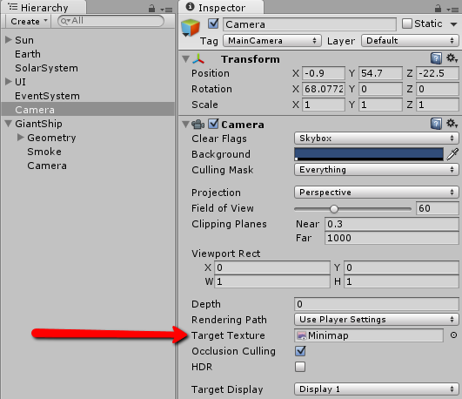Click the Create button in Hierarchy
The width and height of the screenshot is (462, 399).
[x=29, y=21]
